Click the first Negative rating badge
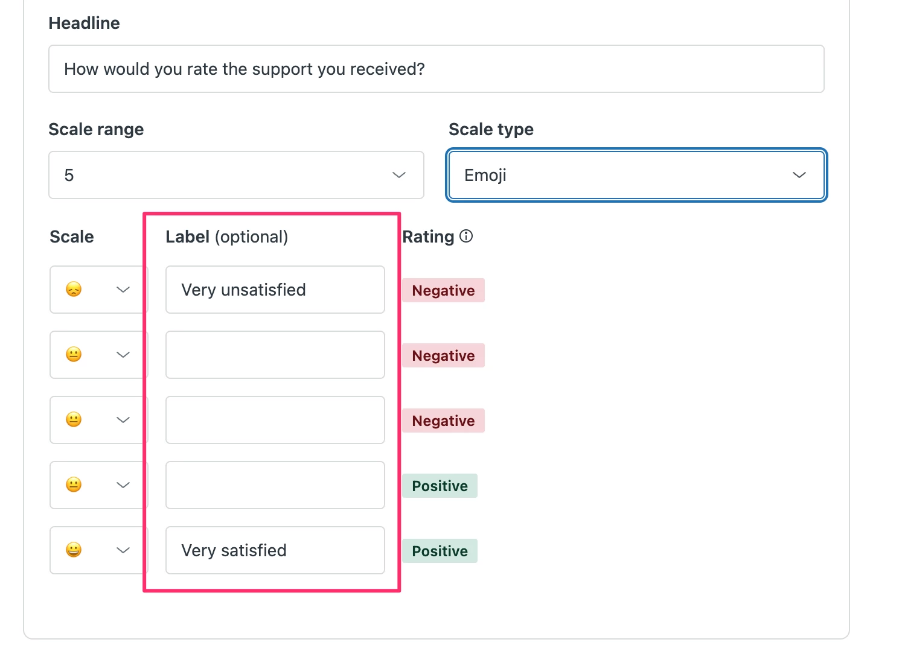This screenshot has height=654, width=902. 443,291
